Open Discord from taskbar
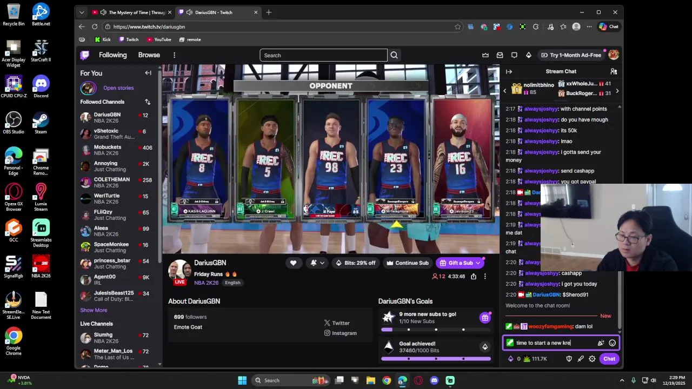 [434, 380]
